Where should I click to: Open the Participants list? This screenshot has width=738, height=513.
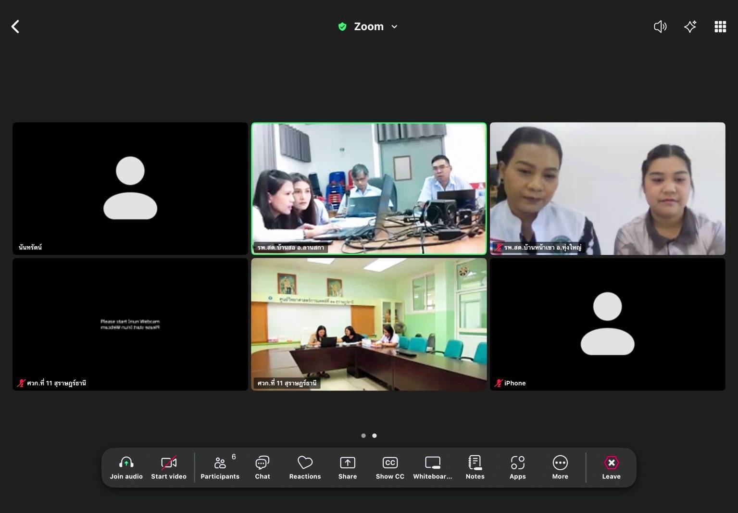[x=220, y=467]
